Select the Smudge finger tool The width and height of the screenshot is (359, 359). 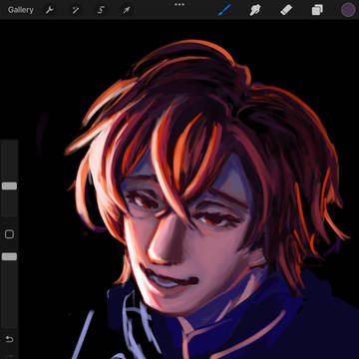[254, 10]
